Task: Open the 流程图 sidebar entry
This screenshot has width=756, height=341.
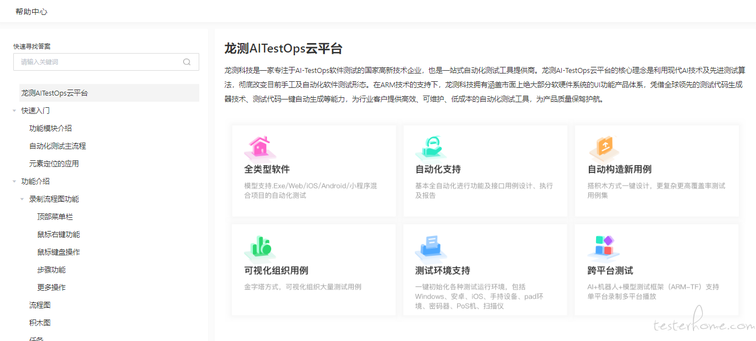Action: [40, 305]
